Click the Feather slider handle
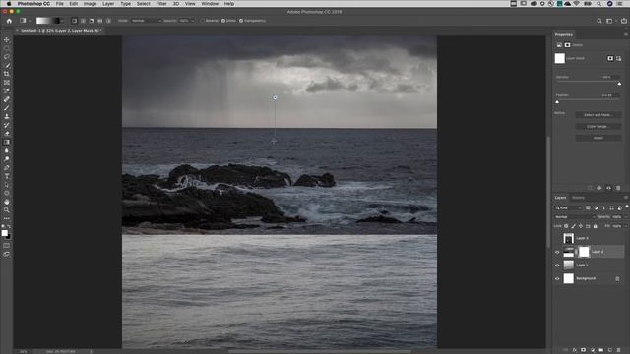The width and height of the screenshot is (630, 354). 557,102
